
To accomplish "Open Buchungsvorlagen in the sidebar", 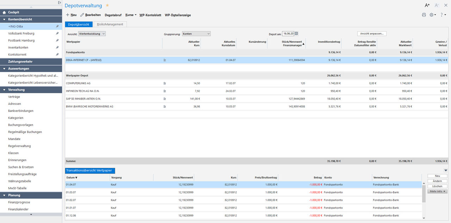I will (x=21, y=125).
